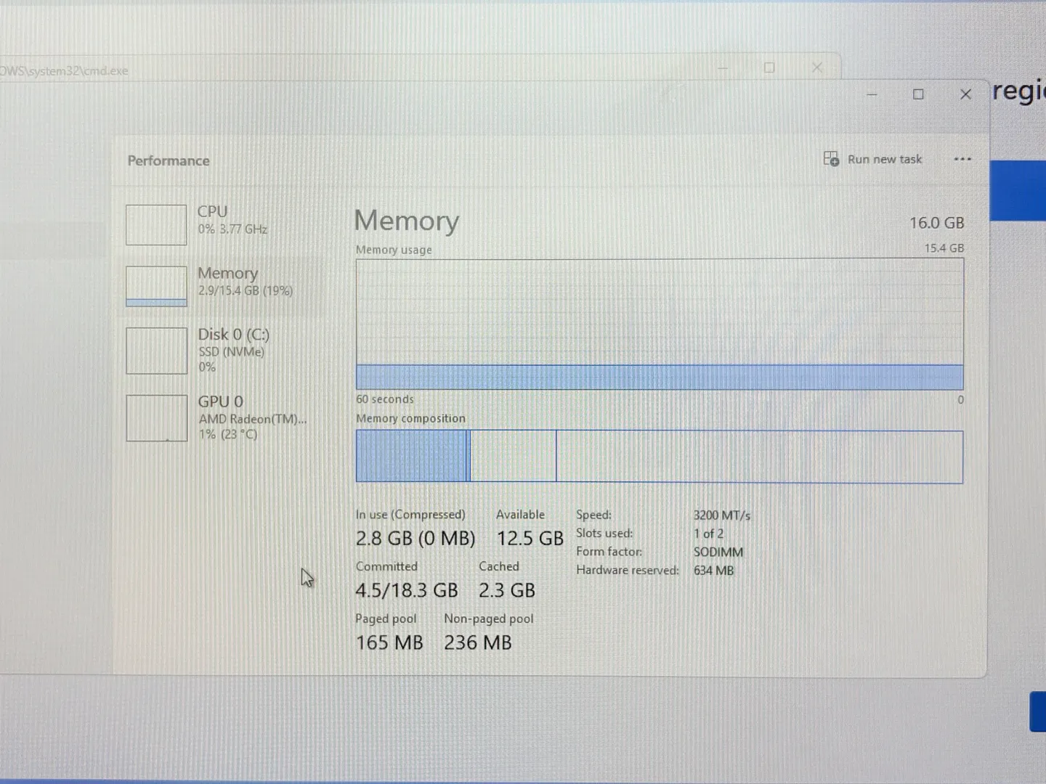1046x784 pixels.
Task: Click the Free segment of memory composition
Action: tap(759, 457)
